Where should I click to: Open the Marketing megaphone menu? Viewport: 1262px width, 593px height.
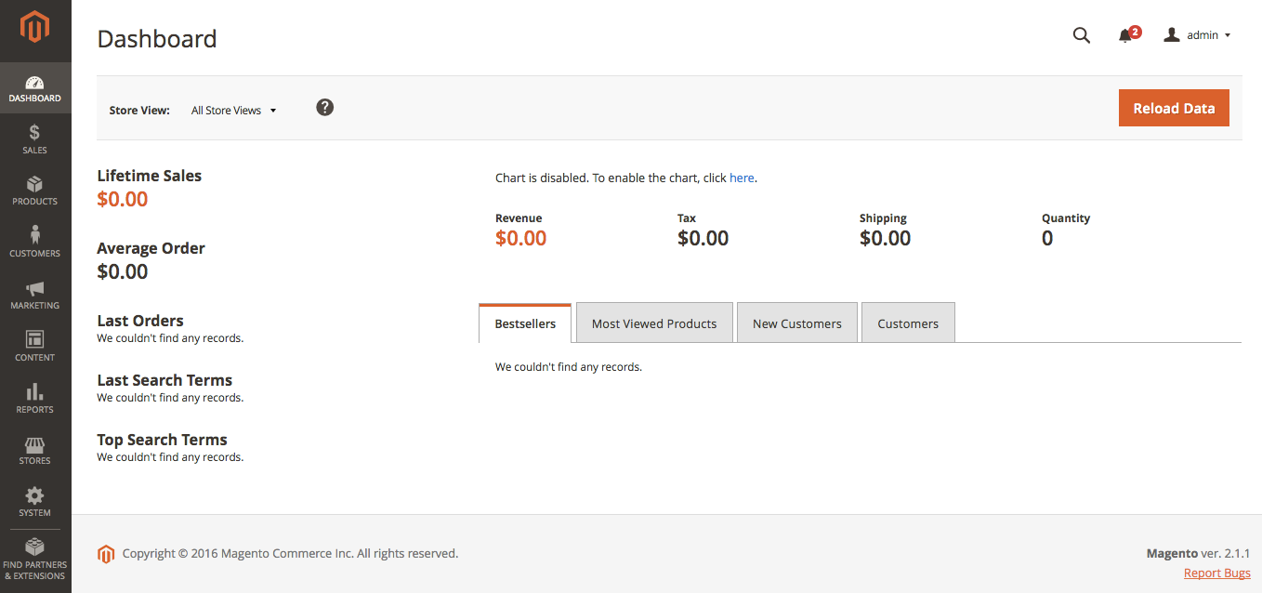35,295
